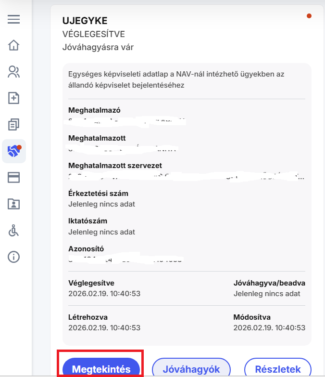Select the handshake authorizations icon
Viewport: 325px width, 377px height.
(x=13, y=151)
